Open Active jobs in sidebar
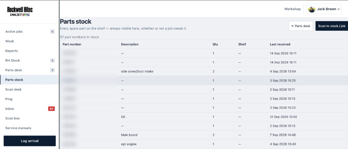Screen dimensions: 348x149 (x=29, y=31)
